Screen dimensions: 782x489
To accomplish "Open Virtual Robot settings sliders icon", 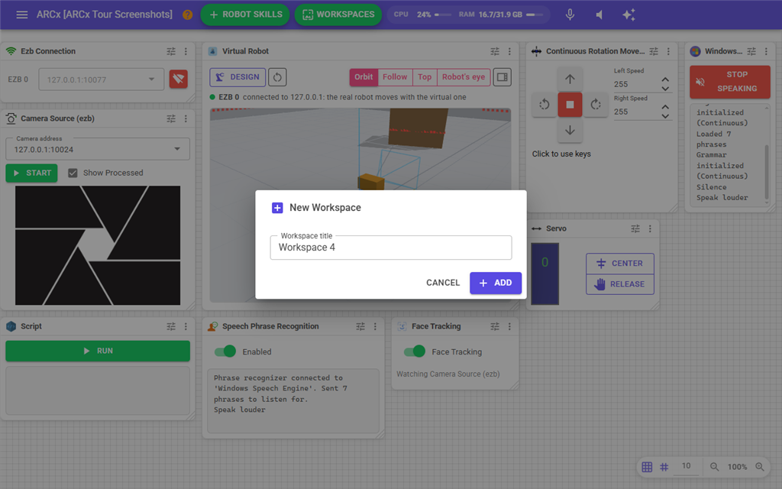I will [x=495, y=51].
